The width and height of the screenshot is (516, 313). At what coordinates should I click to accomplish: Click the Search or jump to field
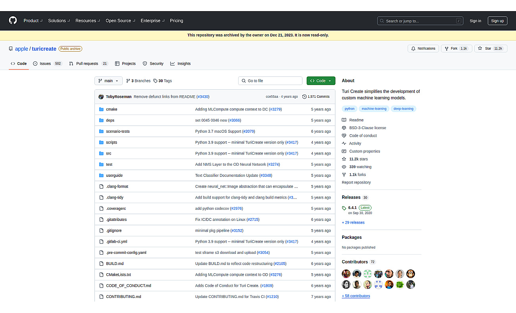click(x=420, y=21)
